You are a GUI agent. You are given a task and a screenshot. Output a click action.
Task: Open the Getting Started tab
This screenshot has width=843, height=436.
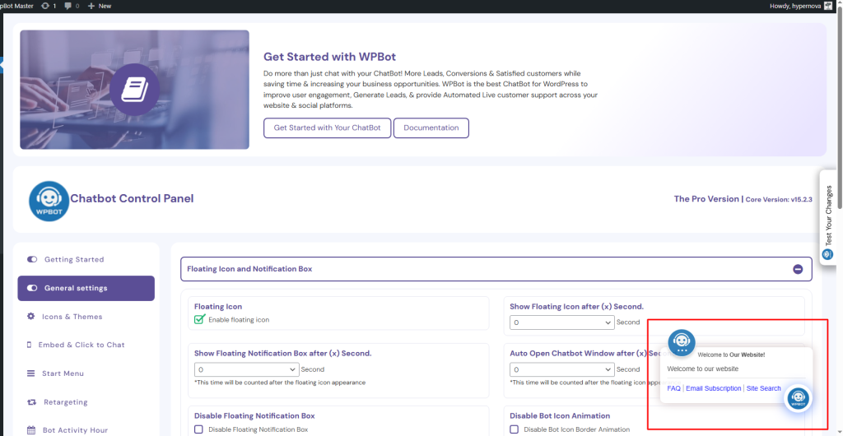tap(74, 260)
